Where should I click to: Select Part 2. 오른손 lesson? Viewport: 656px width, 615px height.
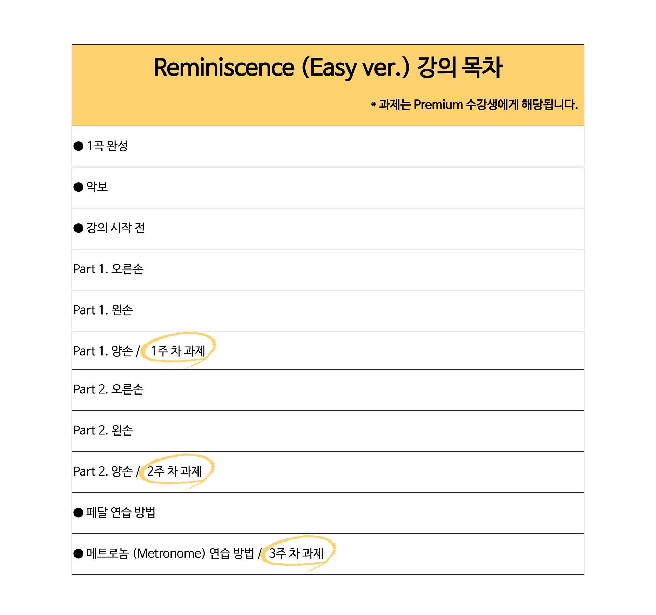click(108, 389)
